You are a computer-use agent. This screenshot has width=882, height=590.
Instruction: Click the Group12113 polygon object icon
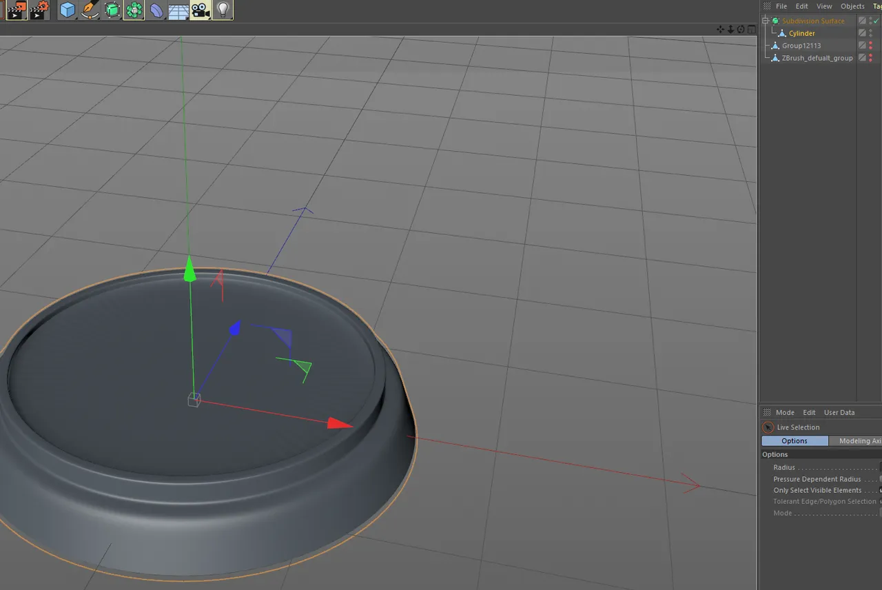[x=775, y=45]
